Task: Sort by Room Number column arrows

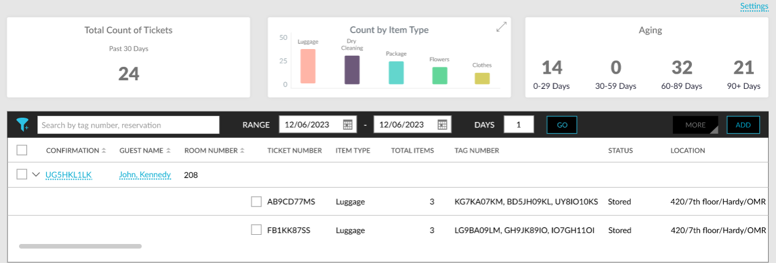Action: click(243, 151)
